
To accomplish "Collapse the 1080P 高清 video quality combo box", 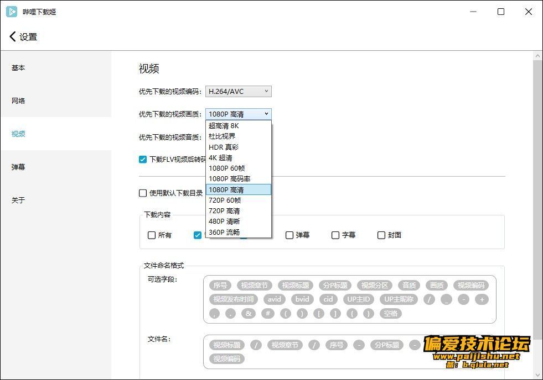I will [x=238, y=114].
